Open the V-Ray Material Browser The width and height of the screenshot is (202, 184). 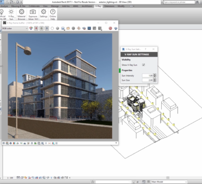click(x=21, y=14)
